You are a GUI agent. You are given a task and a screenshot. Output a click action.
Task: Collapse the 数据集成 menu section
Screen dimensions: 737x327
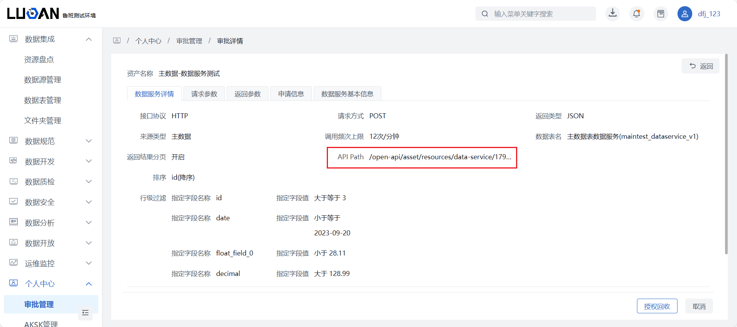[x=89, y=39]
